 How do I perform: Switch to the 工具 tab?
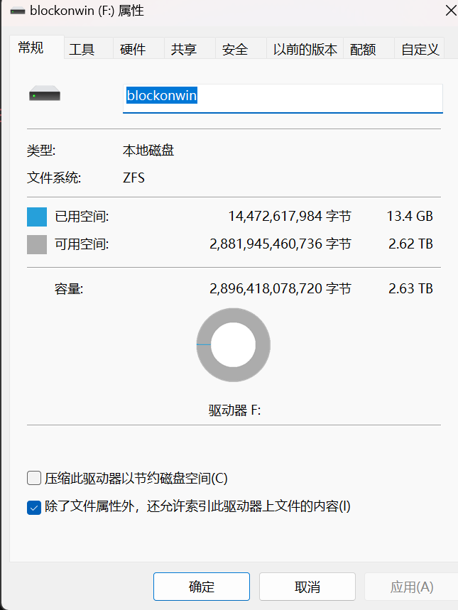pyautogui.click(x=82, y=49)
